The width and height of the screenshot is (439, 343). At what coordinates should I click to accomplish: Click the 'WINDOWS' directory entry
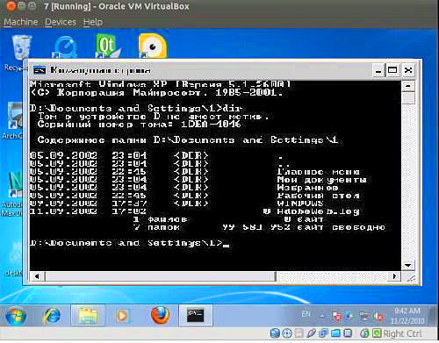click(300, 204)
